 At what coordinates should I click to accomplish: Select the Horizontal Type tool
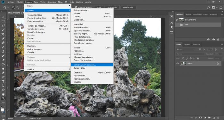click(3, 81)
